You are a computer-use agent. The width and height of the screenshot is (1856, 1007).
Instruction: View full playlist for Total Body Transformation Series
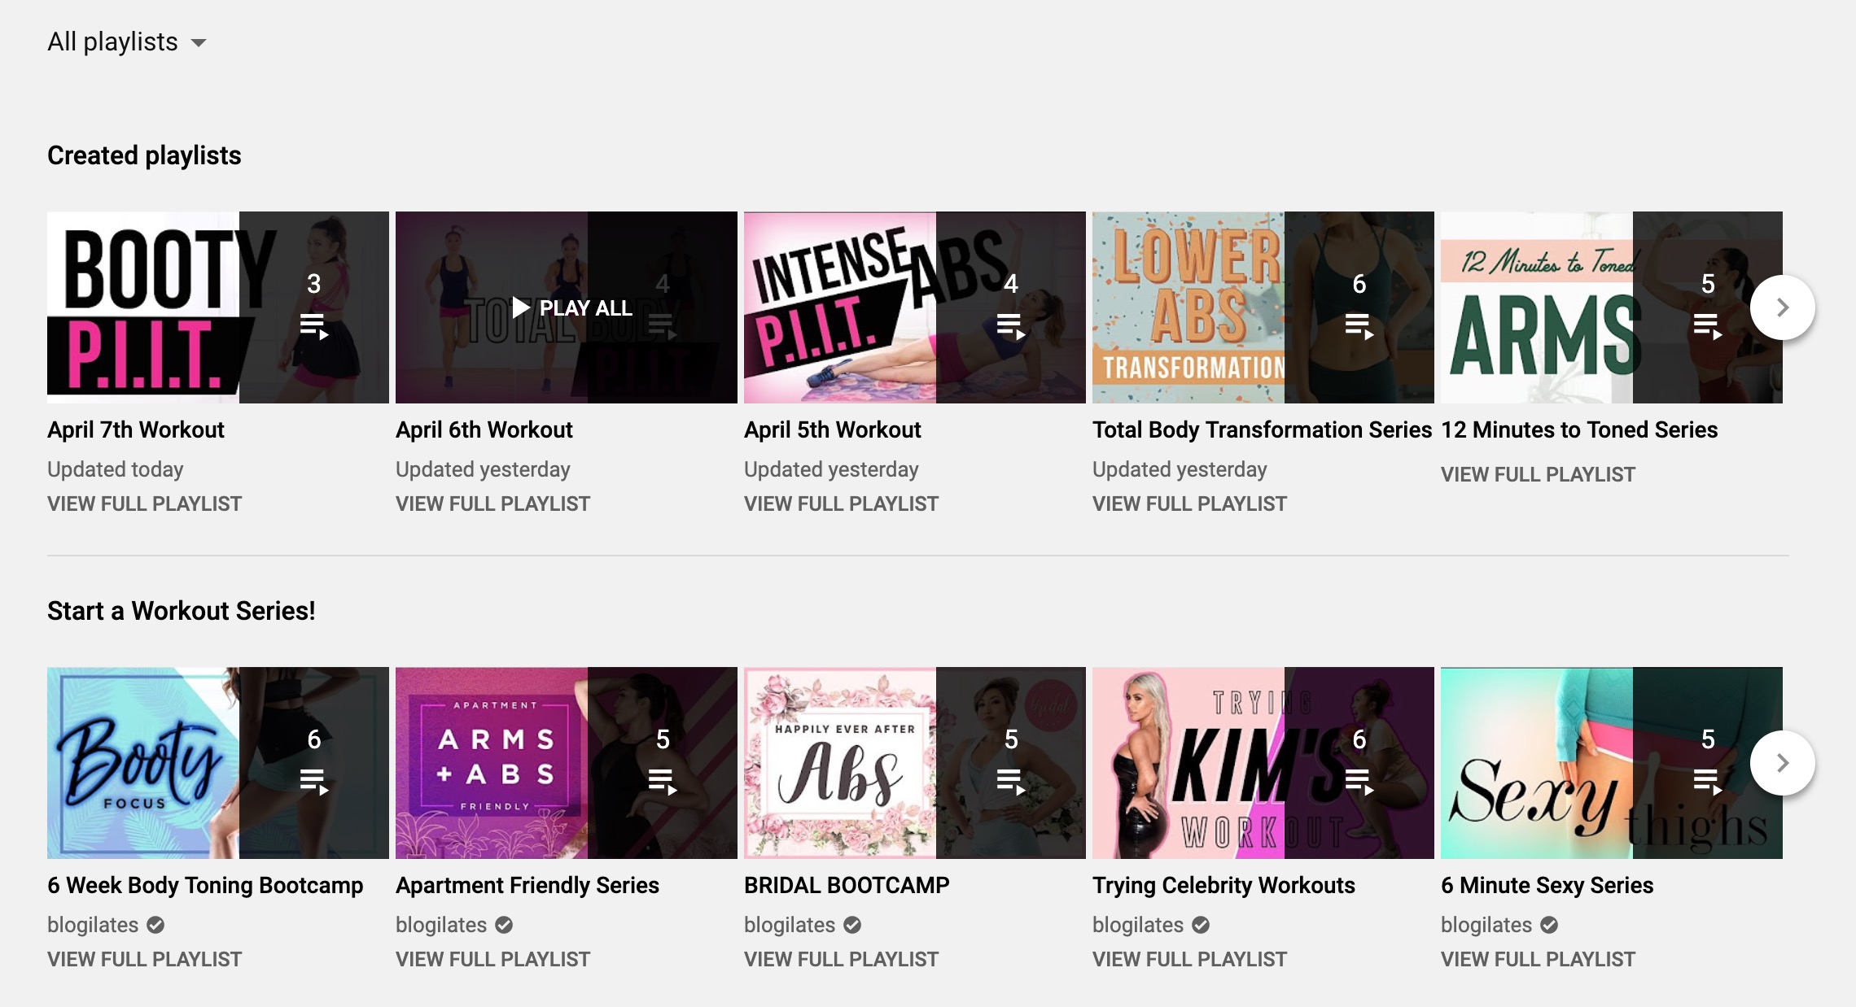[1189, 503]
